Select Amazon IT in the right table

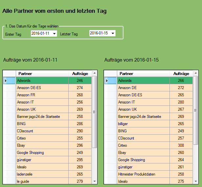(x=143, y=102)
